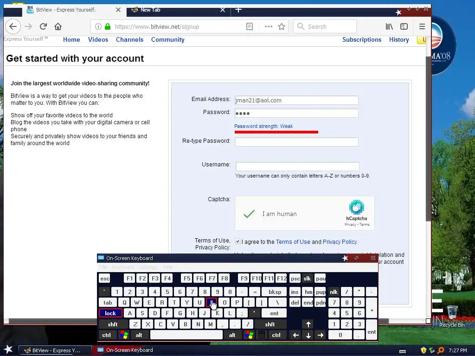Open File menu in On-Screen Keyboard
The width and height of the screenshot is (475, 356).
tap(103, 267)
